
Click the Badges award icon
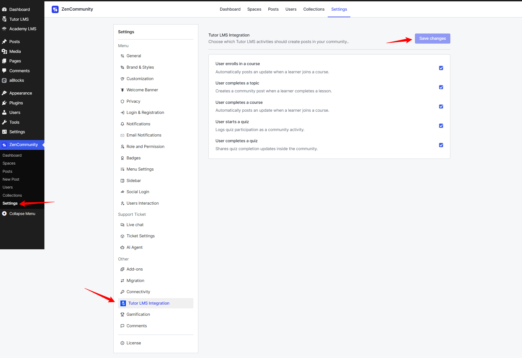click(122, 158)
